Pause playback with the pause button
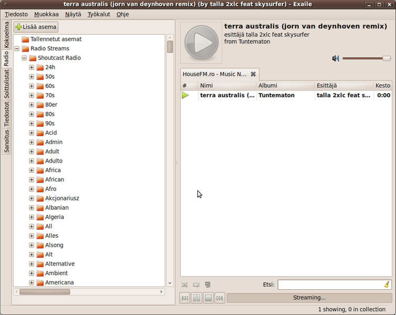The image size is (396, 315). [196, 298]
